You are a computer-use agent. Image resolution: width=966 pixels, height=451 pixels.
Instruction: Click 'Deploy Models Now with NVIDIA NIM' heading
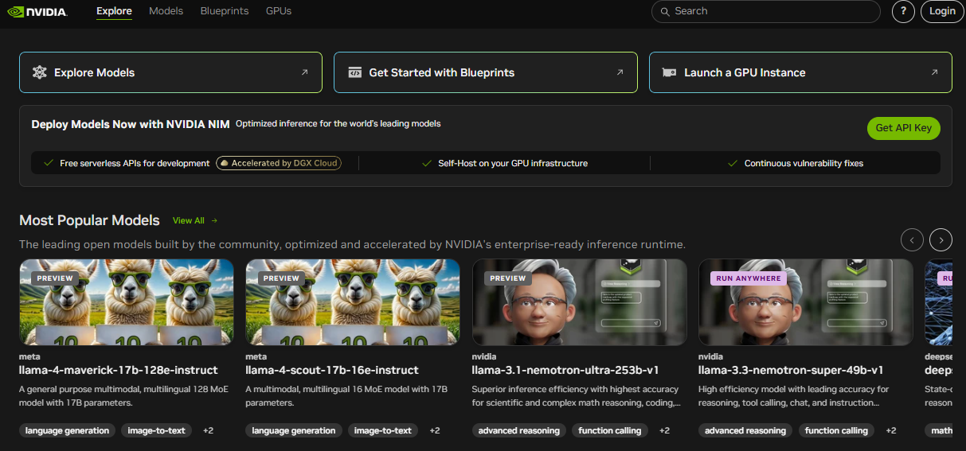coord(131,124)
